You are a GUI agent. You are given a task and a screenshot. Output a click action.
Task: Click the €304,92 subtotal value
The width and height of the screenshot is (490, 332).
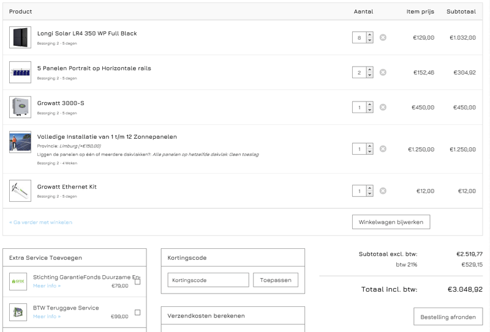(465, 73)
